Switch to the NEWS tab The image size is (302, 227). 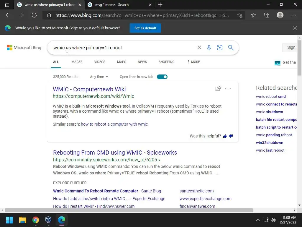click(142, 62)
